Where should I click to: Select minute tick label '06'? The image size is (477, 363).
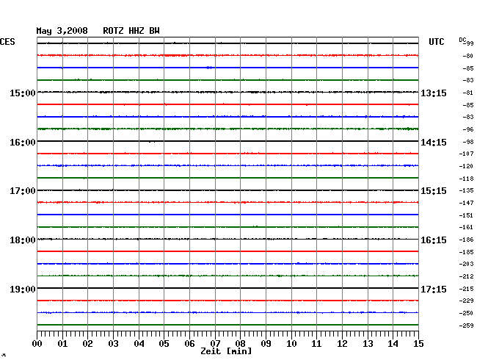tap(189, 344)
